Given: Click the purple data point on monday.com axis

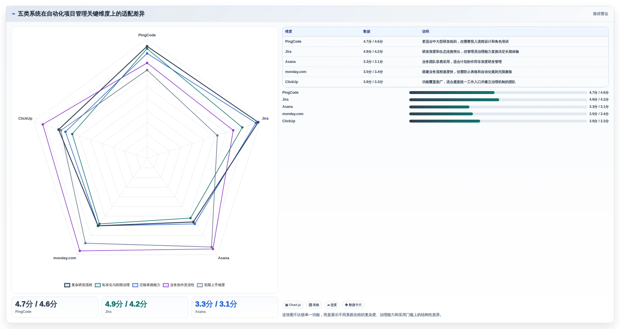Looking at the screenshot, I should coord(80,251).
